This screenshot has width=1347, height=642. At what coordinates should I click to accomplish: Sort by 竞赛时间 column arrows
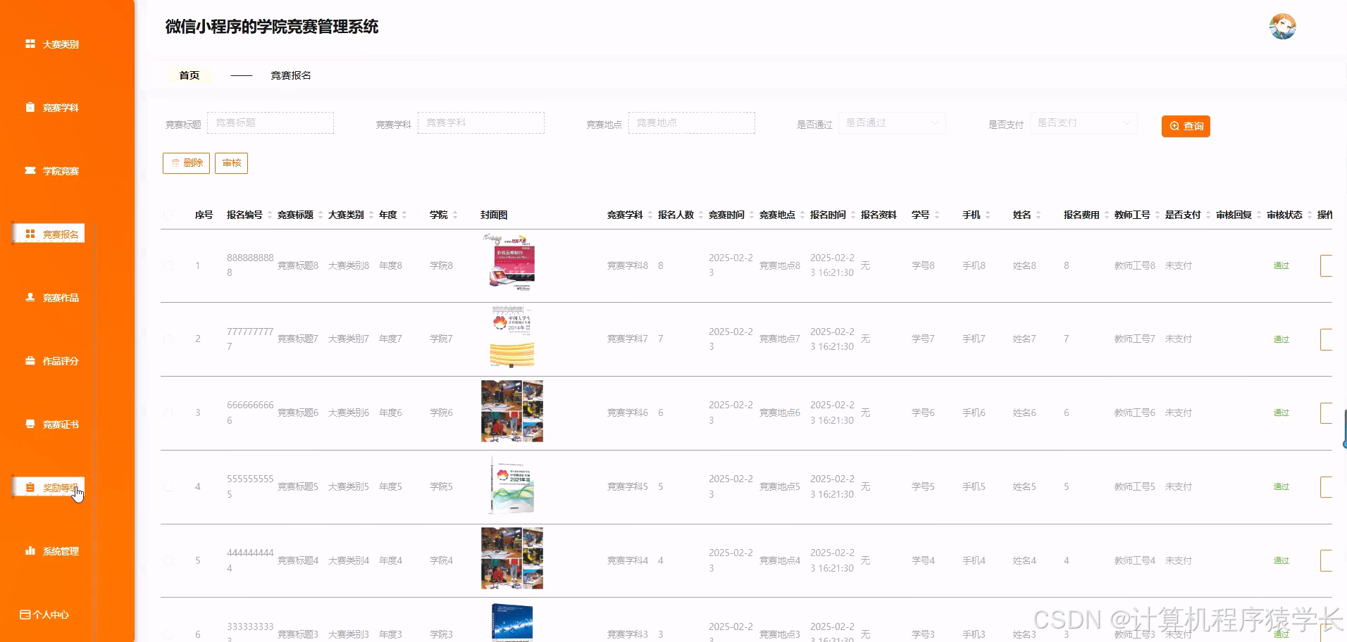(752, 215)
